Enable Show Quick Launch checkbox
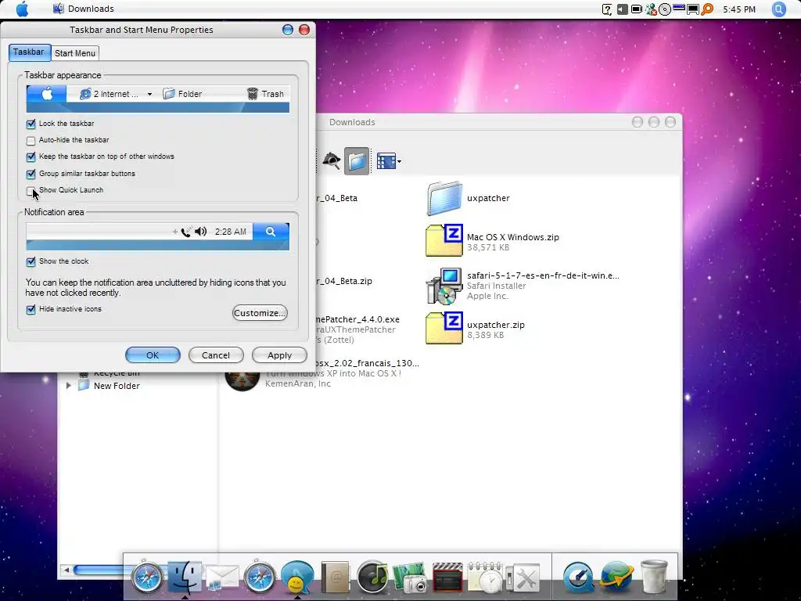Screen dimensions: 801x601 pos(31,191)
